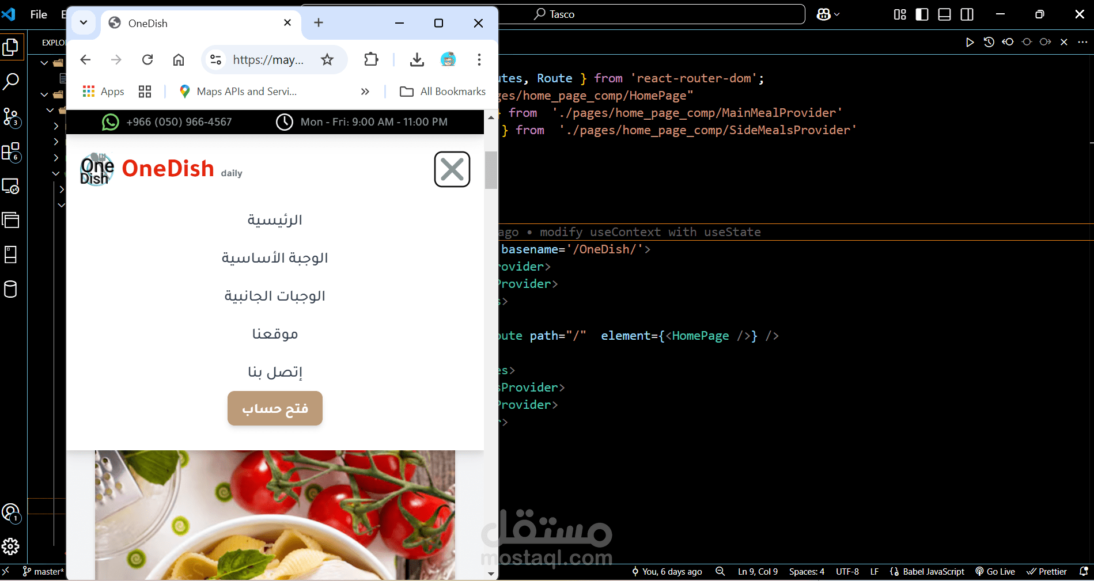Run the file using the play icon in the editor toolbar
Screen dimensions: 1094x581
coord(970,42)
